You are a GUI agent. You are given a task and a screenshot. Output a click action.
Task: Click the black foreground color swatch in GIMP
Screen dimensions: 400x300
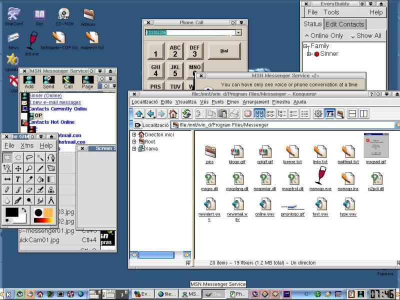point(12,212)
